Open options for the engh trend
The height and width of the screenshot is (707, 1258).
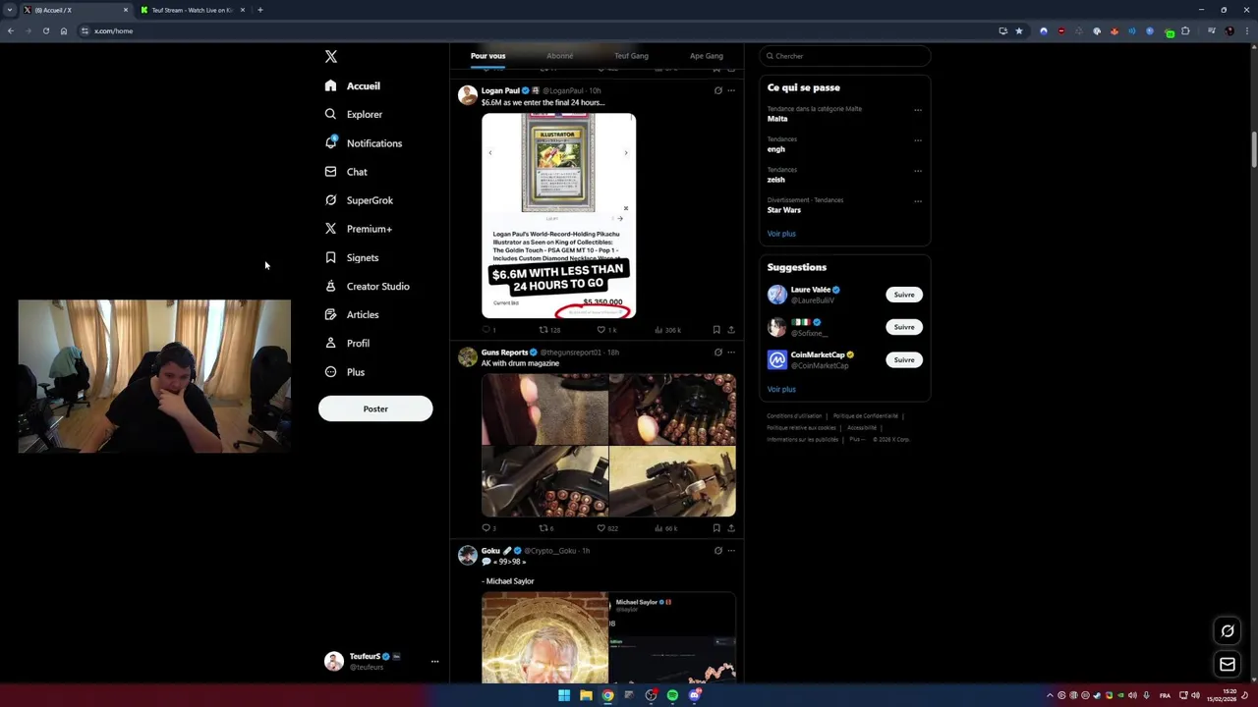click(x=918, y=140)
